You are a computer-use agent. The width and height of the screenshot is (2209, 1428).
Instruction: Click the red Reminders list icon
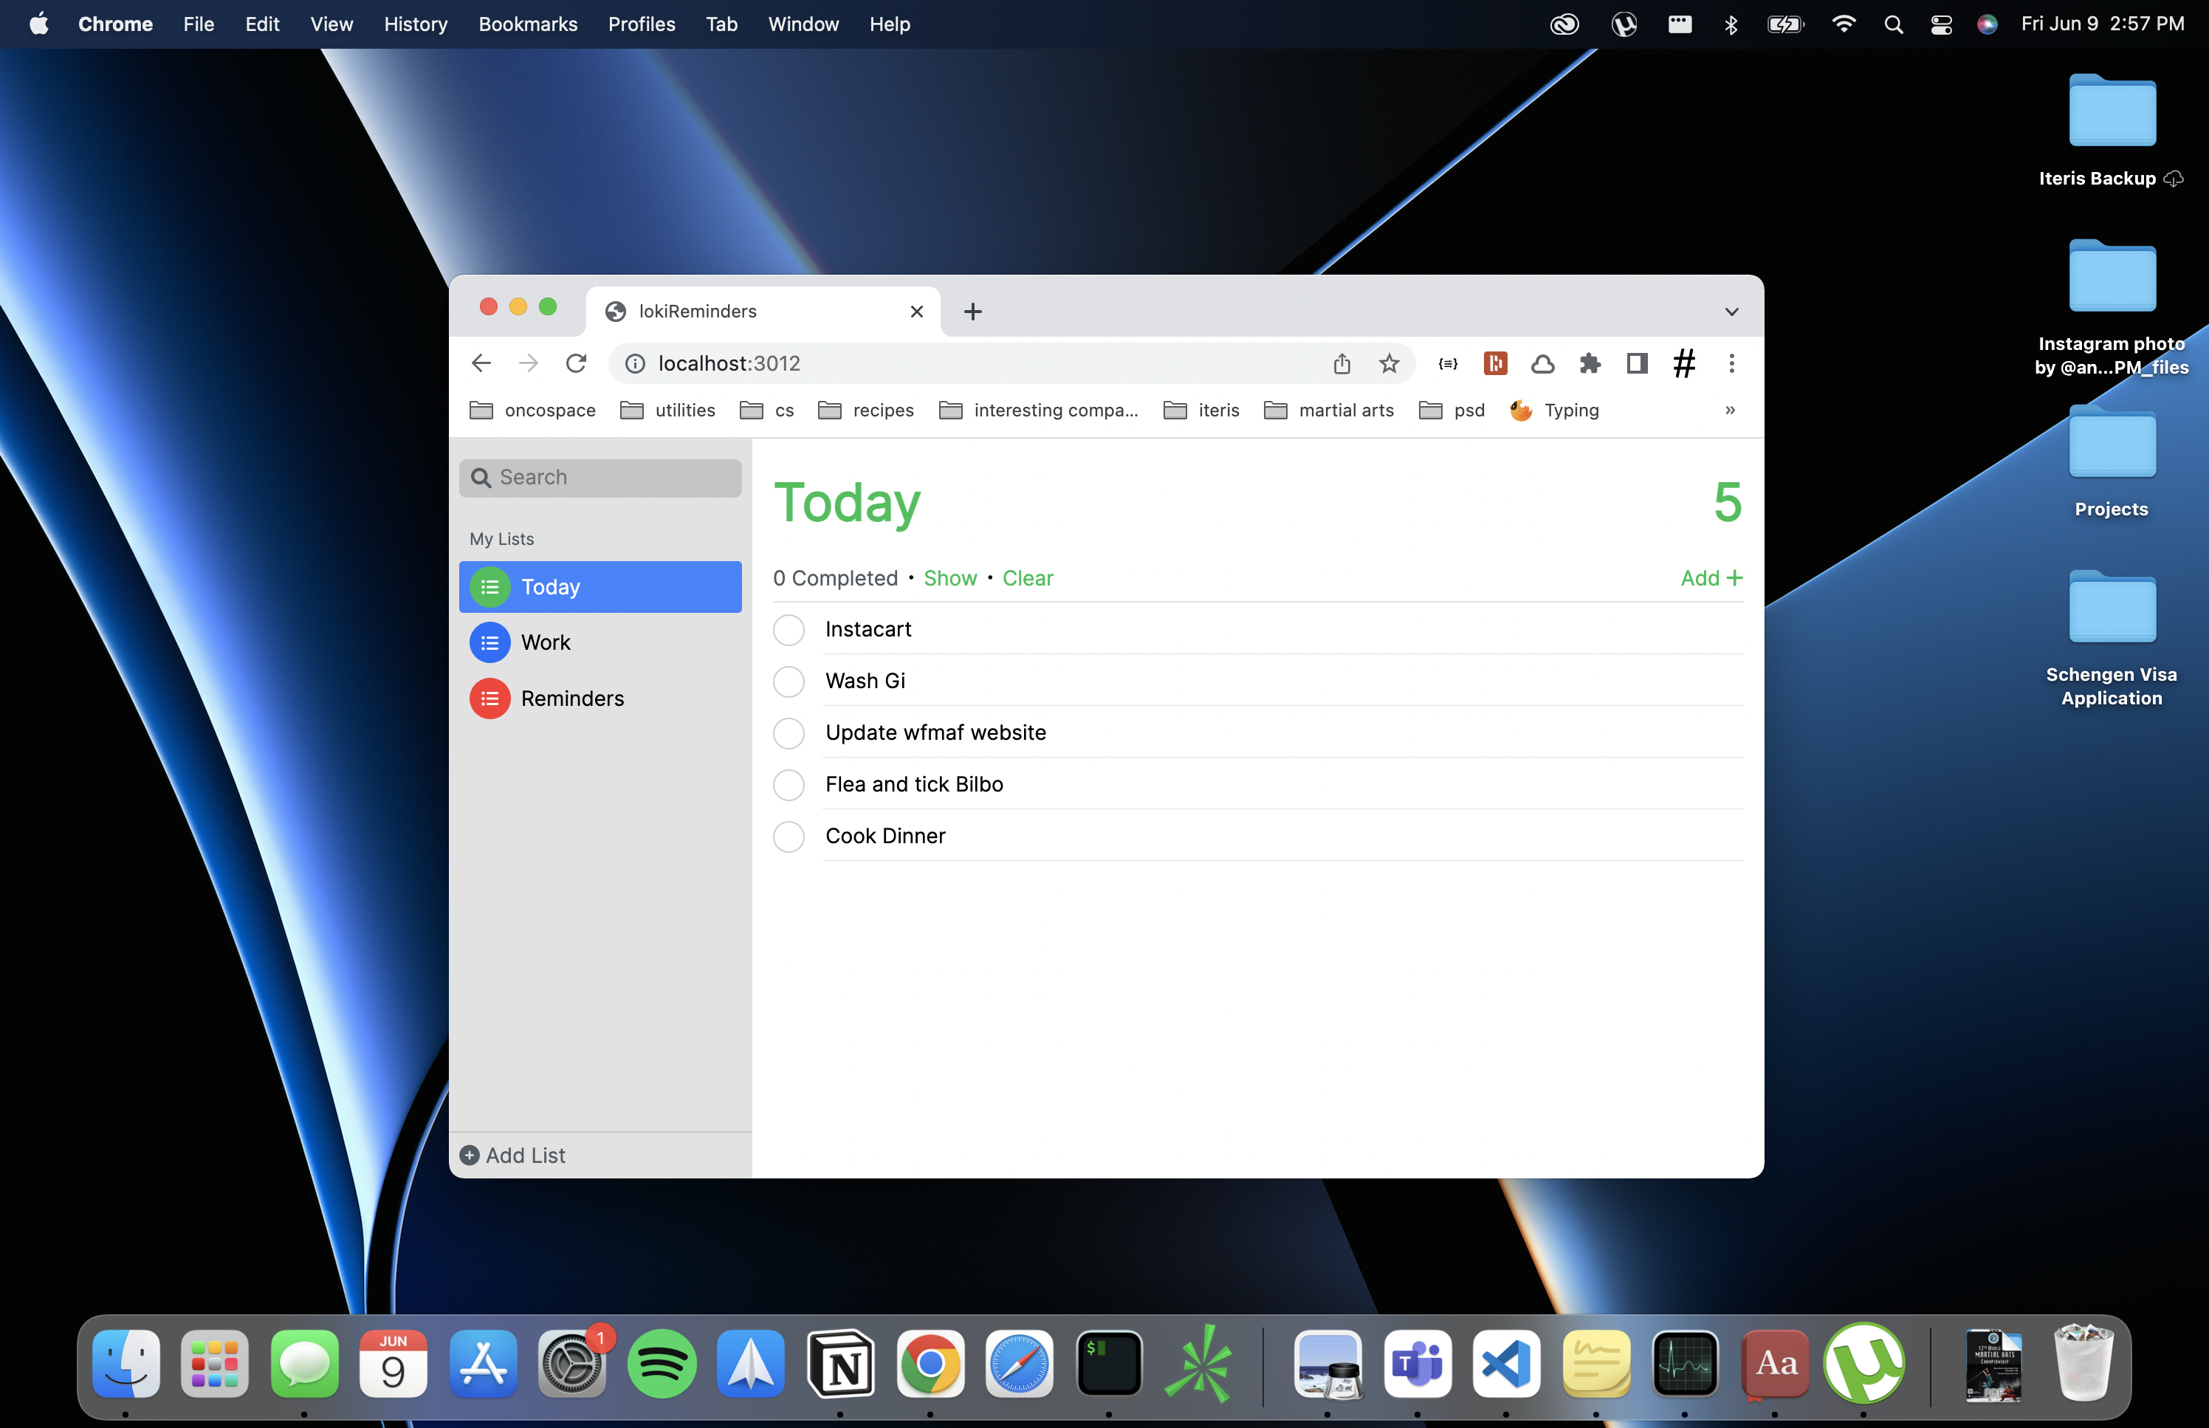point(489,698)
